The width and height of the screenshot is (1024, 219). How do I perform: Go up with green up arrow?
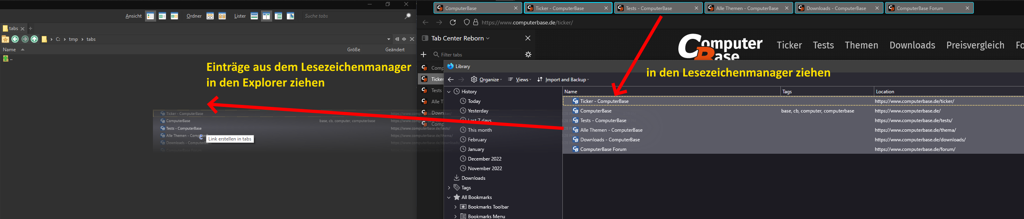35,39
